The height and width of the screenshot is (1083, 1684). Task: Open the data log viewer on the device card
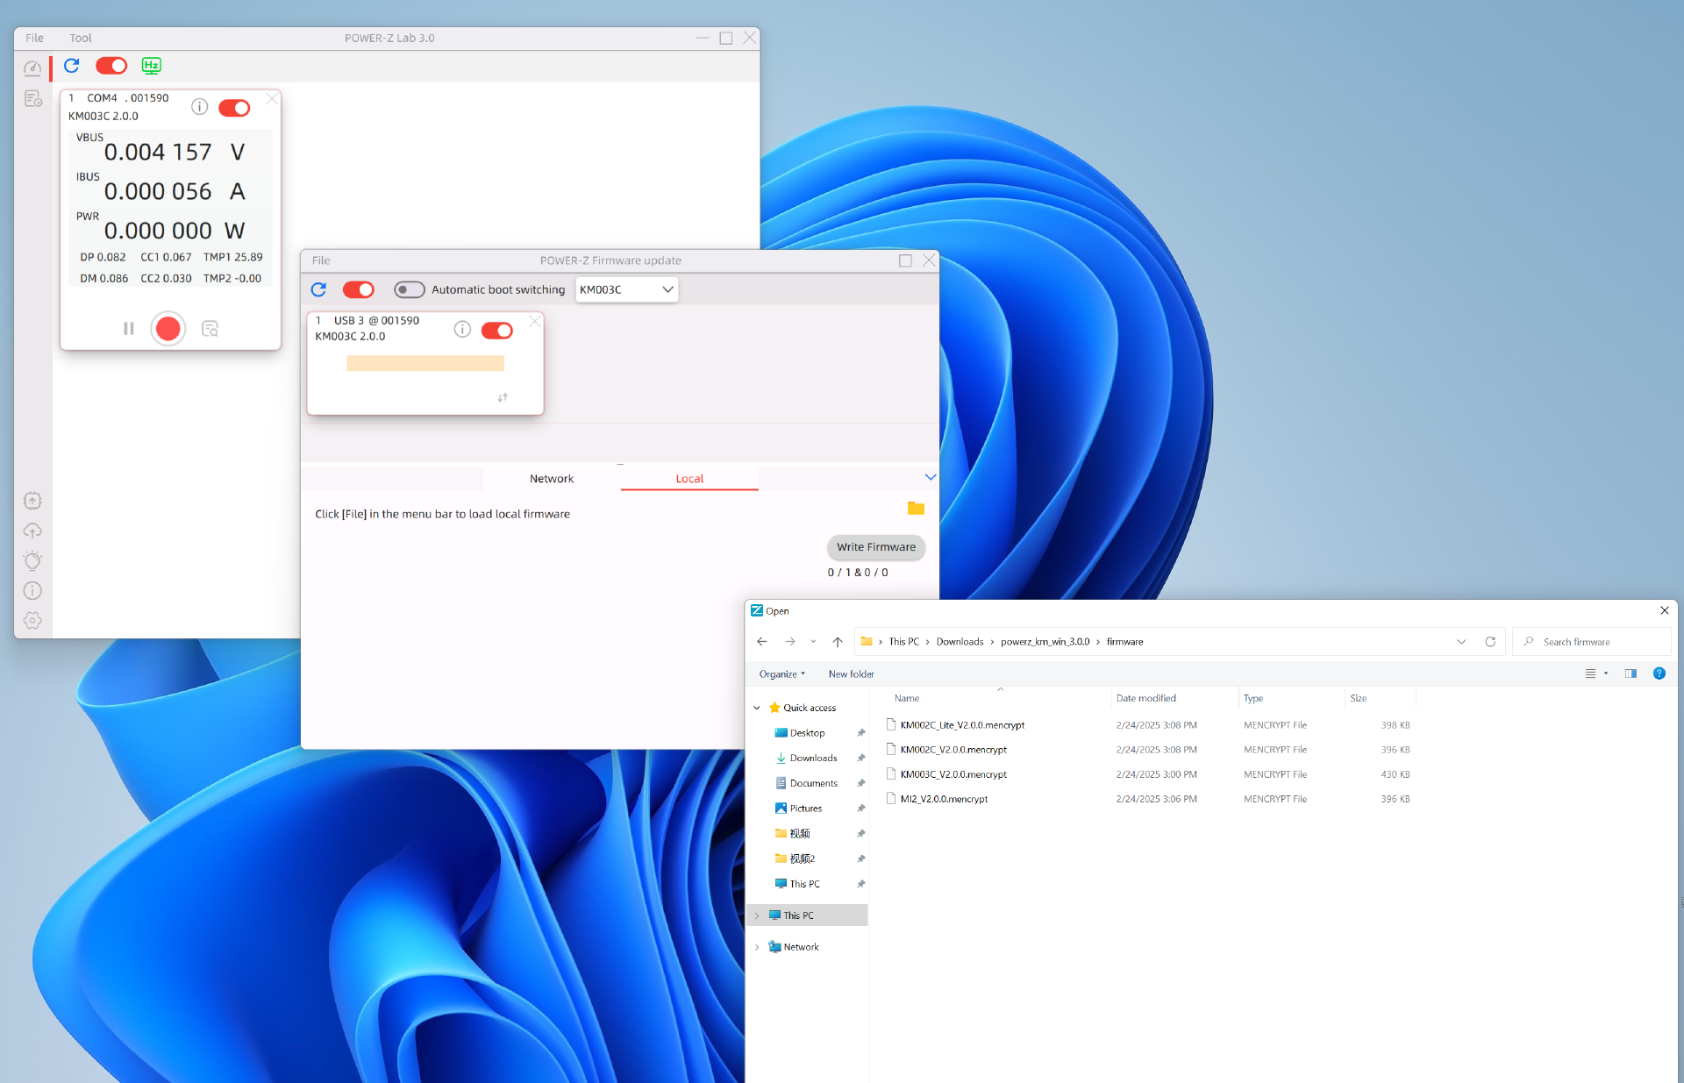210,328
